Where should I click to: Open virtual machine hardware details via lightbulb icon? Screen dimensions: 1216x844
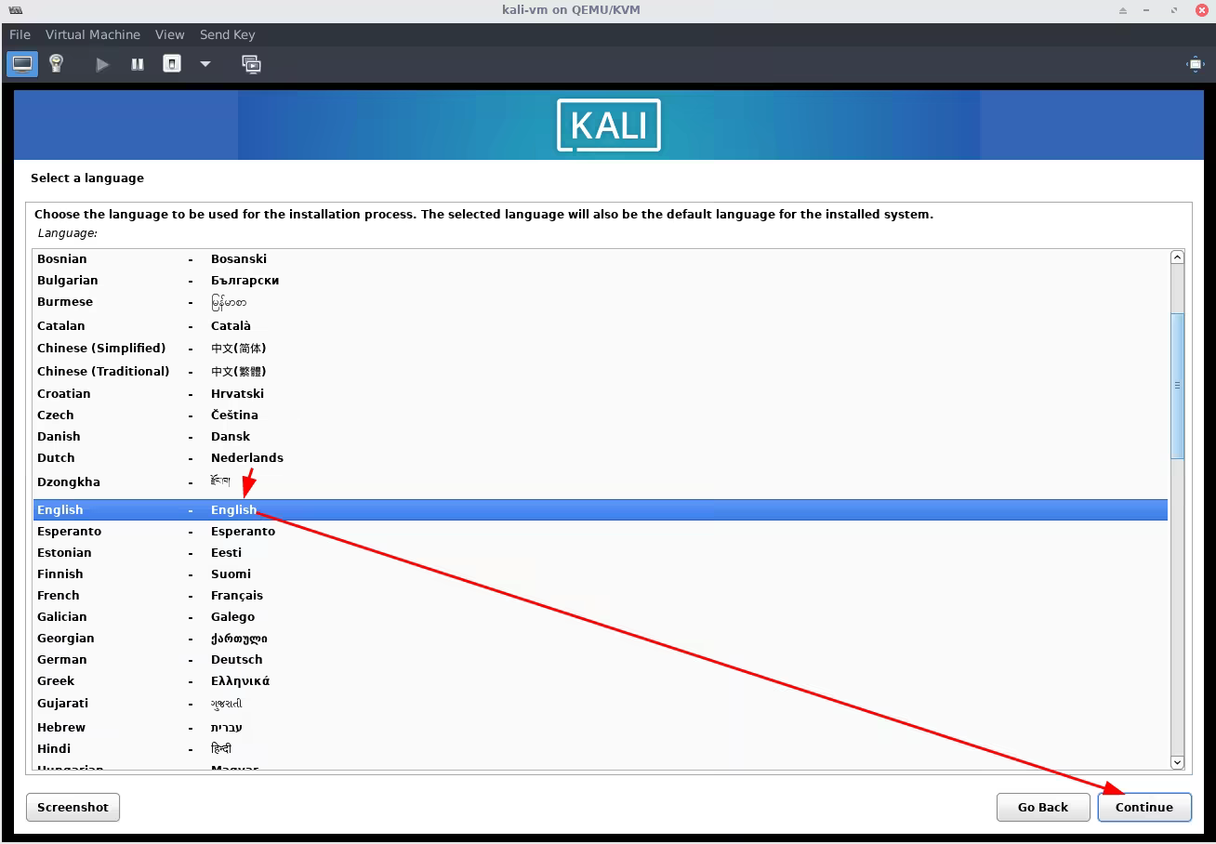[55, 63]
